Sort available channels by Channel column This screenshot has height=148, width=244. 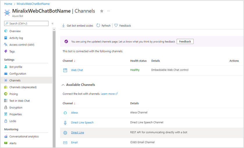[x=69, y=103]
